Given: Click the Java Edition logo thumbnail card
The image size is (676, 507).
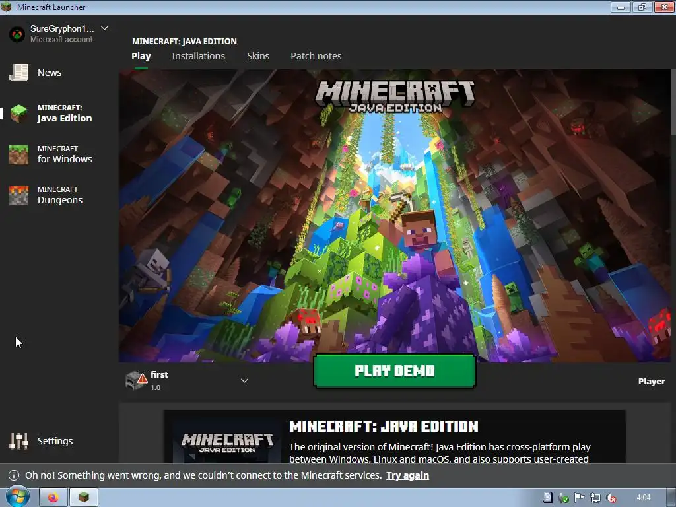Looking at the screenshot, I should tap(227, 442).
